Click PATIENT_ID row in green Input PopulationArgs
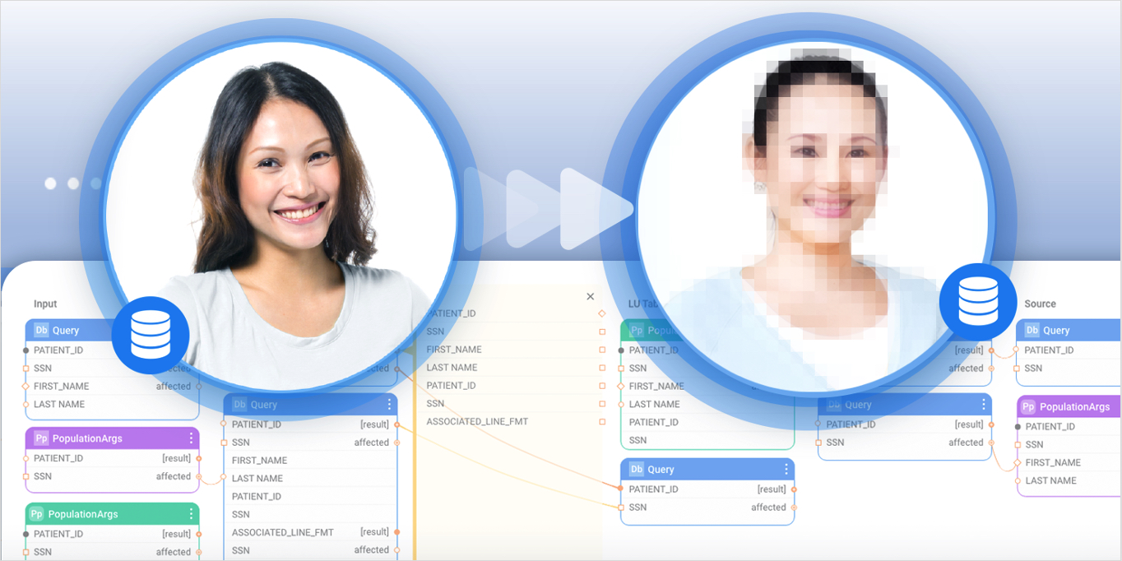This screenshot has width=1122, height=561. coord(112,534)
